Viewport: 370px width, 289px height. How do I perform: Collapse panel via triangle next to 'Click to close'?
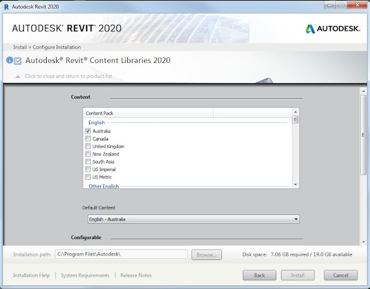(18, 76)
